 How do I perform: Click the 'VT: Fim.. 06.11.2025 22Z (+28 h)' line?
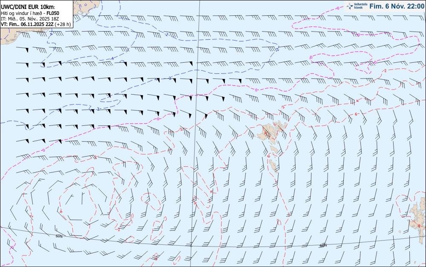coord(36,24)
